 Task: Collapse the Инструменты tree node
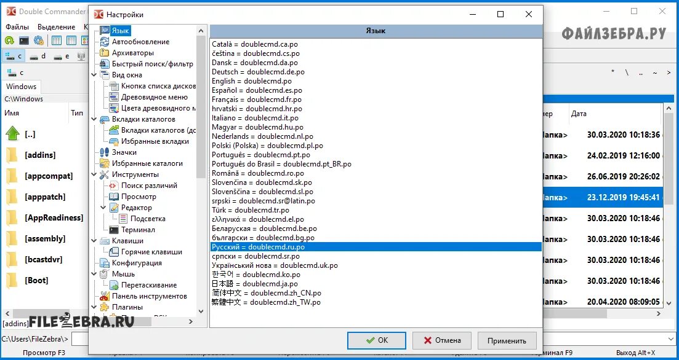(x=94, y=174)
